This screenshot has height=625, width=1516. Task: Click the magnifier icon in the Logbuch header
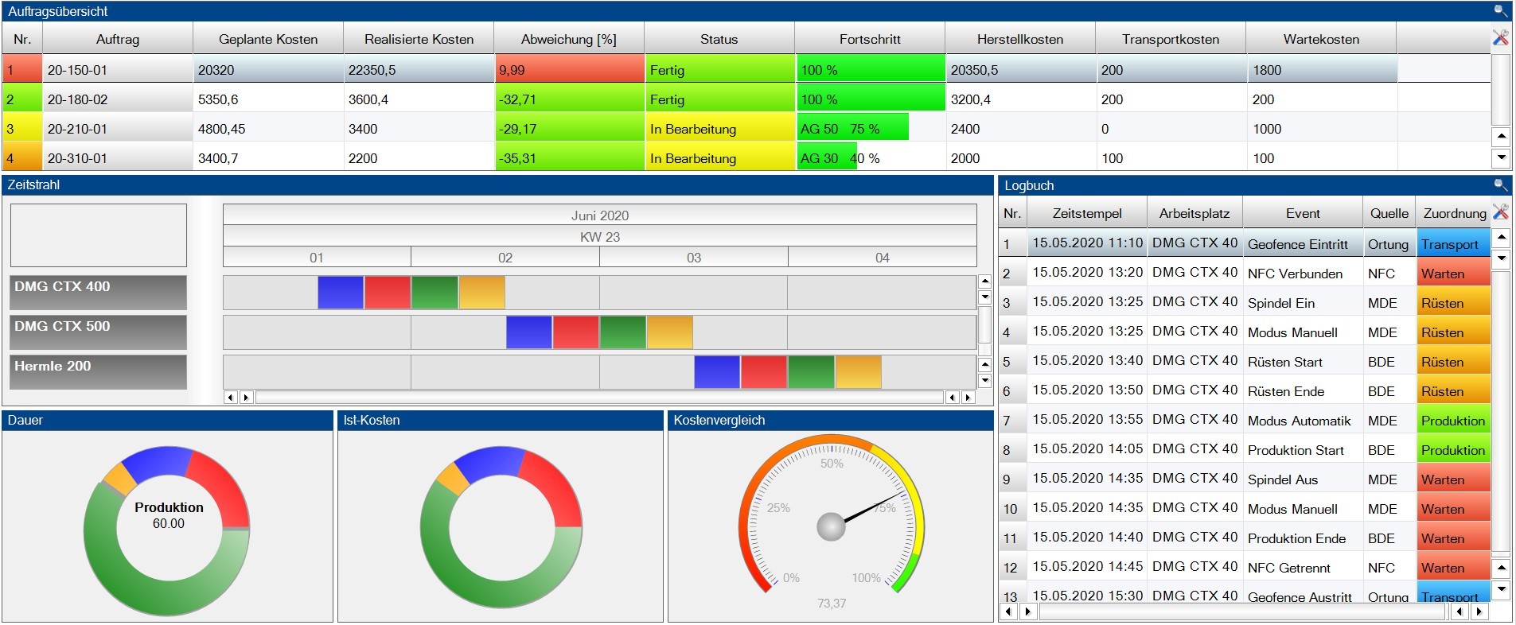tap(1500, 185)
